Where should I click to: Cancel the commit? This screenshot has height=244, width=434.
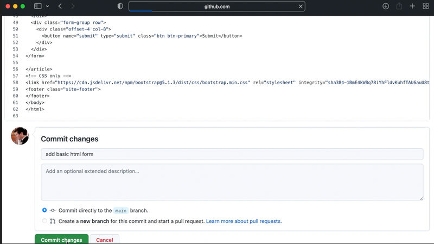point(104,240)
